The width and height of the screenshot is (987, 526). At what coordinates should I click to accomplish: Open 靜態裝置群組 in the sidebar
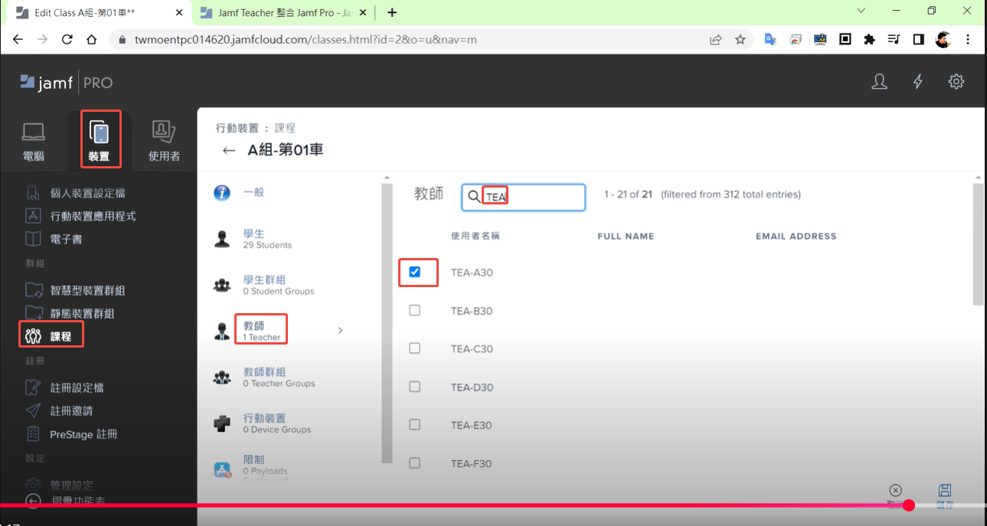82,313
